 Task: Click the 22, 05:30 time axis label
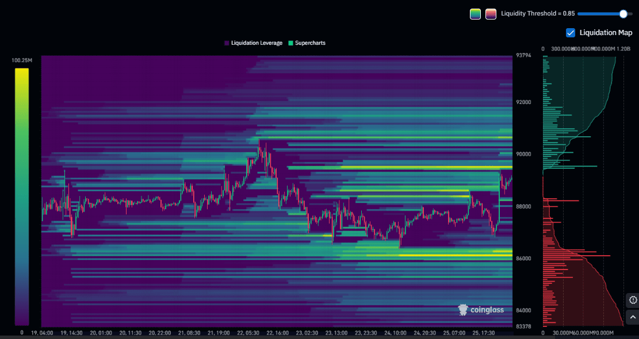[x=248, y=333]
